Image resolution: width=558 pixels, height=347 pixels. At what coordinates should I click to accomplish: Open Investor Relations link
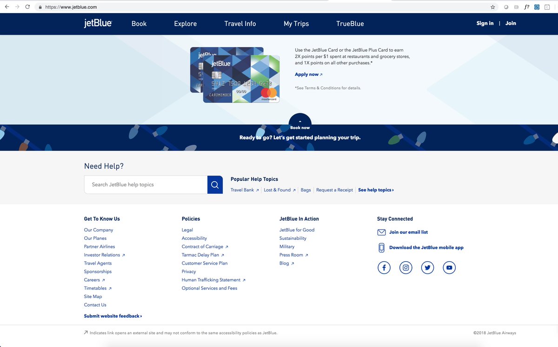(104, 255)
